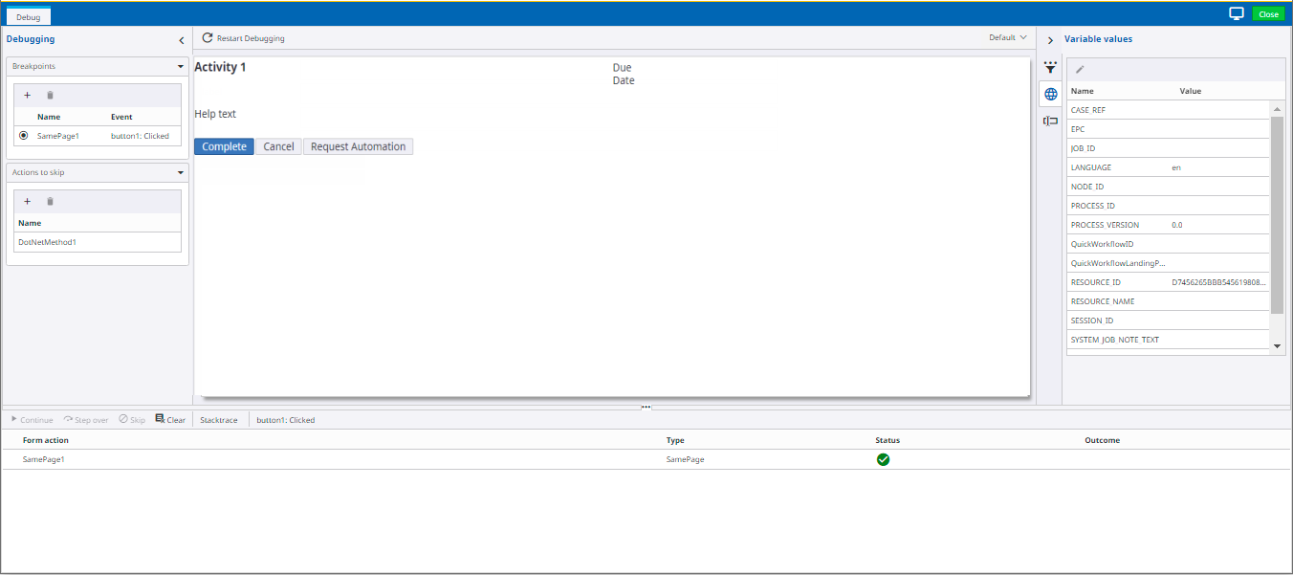Click the SamePage1 status check mark

[x=883, y=459]
